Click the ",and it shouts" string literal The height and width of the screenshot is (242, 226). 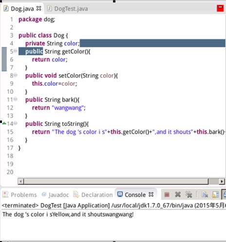[173, 132]
